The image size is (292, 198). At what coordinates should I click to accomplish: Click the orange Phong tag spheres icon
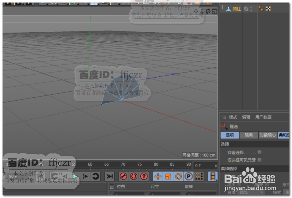[261, 8]
